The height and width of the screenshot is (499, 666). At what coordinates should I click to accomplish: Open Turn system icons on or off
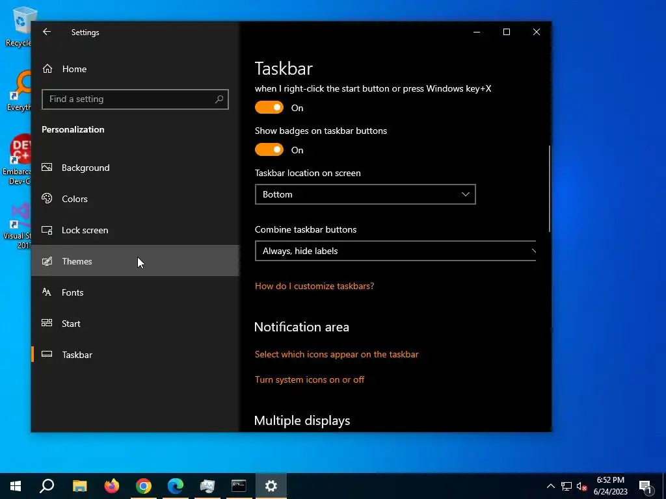(309, 379)
